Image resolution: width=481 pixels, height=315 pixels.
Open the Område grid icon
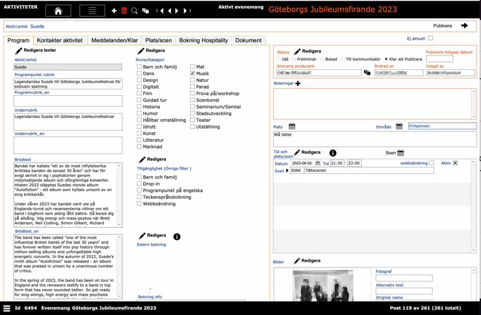(x=399, y=126)
